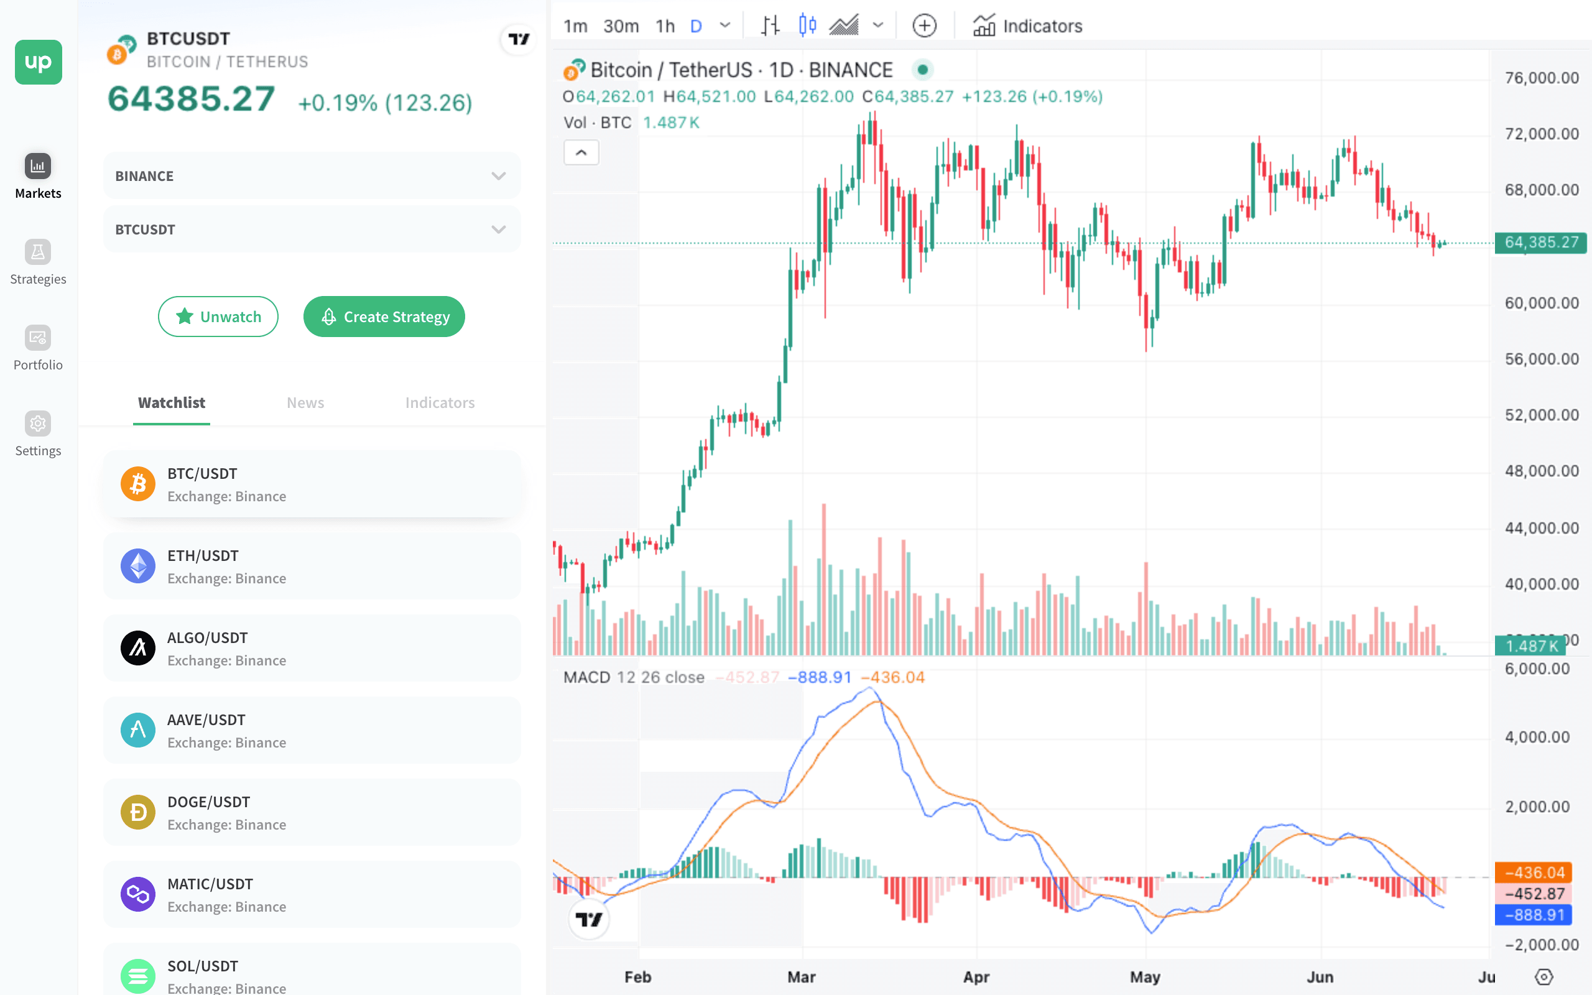1592x995 pixels.
Task: Click the compare/add symbol plus icon
Action: pyautogui.click(x=924, y=26)
